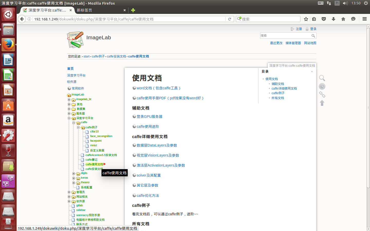Viewport: 370px width, 231px height.
Task: Show page source via the magnifier page tool
Action: coord(322,78)
